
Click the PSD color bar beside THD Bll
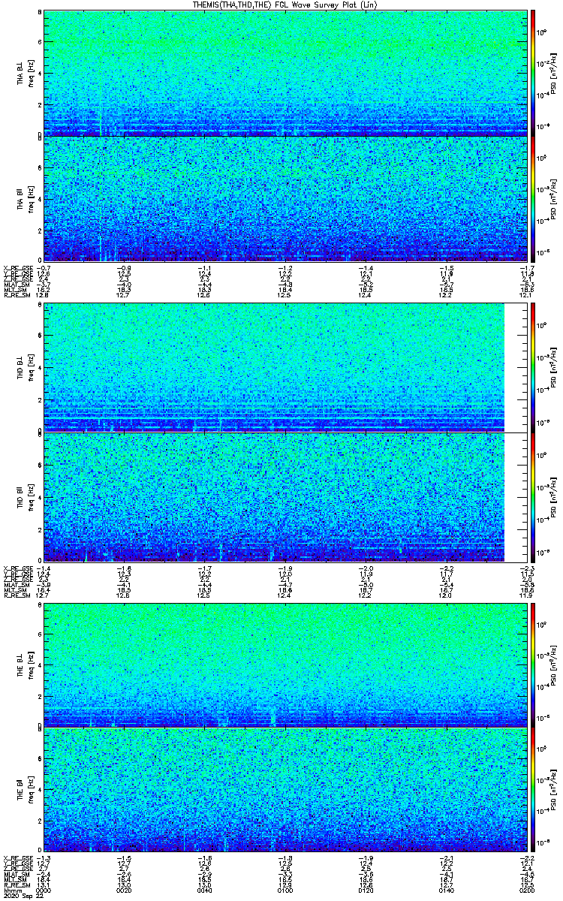point(534,497)
